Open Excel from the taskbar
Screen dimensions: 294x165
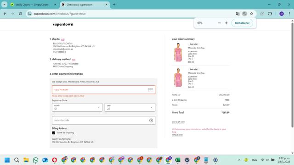click(x=178, y=160)
